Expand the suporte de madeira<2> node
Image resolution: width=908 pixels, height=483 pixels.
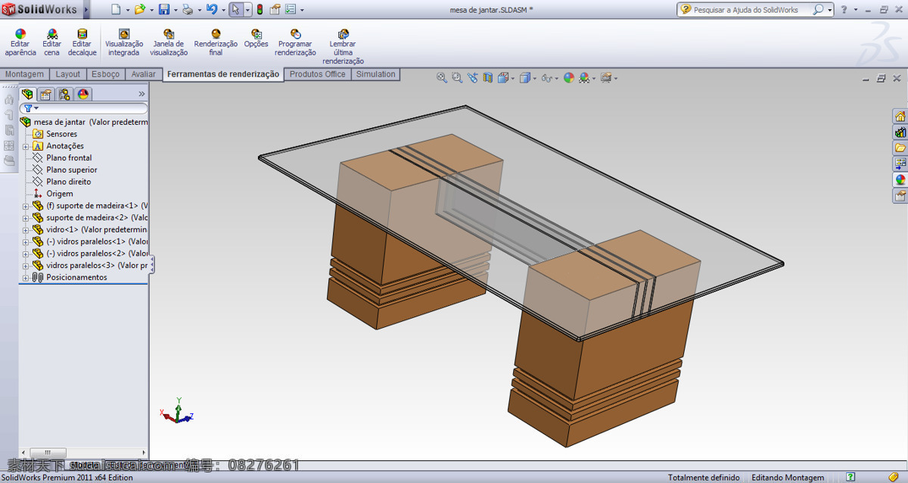[25, 218]
